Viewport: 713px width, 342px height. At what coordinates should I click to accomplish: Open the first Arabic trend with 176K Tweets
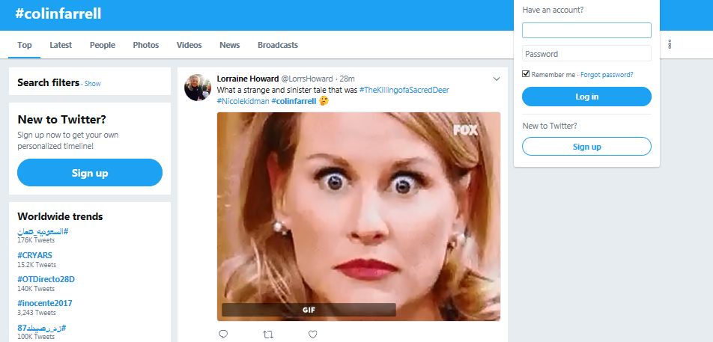43,231
